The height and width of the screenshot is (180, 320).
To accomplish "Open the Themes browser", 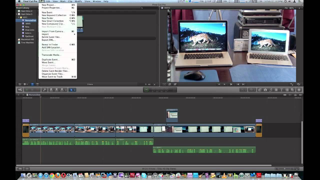I will point(292,90).
